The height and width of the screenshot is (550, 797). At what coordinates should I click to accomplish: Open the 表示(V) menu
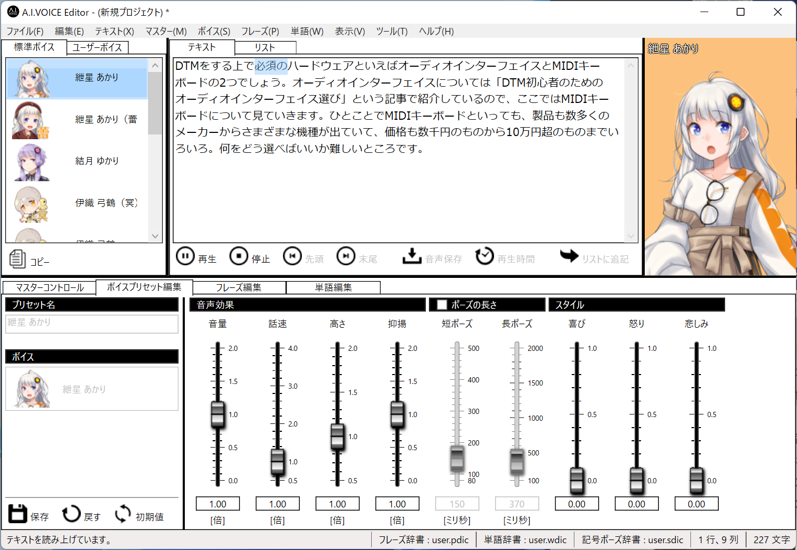[x=350, y=32]
